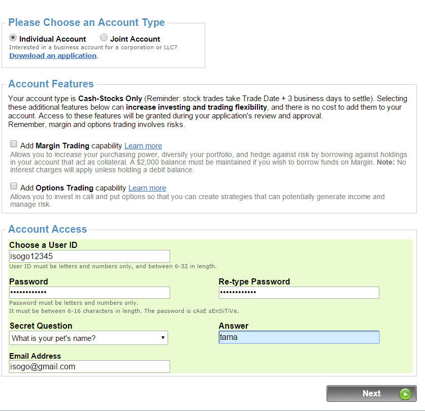The width and height of the screenshot is (425, 411).
Task: Click the Choose a User ID field
Action: (89, 257)
